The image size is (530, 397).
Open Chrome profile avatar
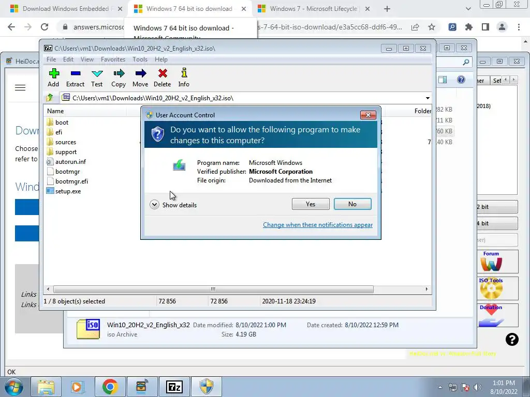click(502, 27)
